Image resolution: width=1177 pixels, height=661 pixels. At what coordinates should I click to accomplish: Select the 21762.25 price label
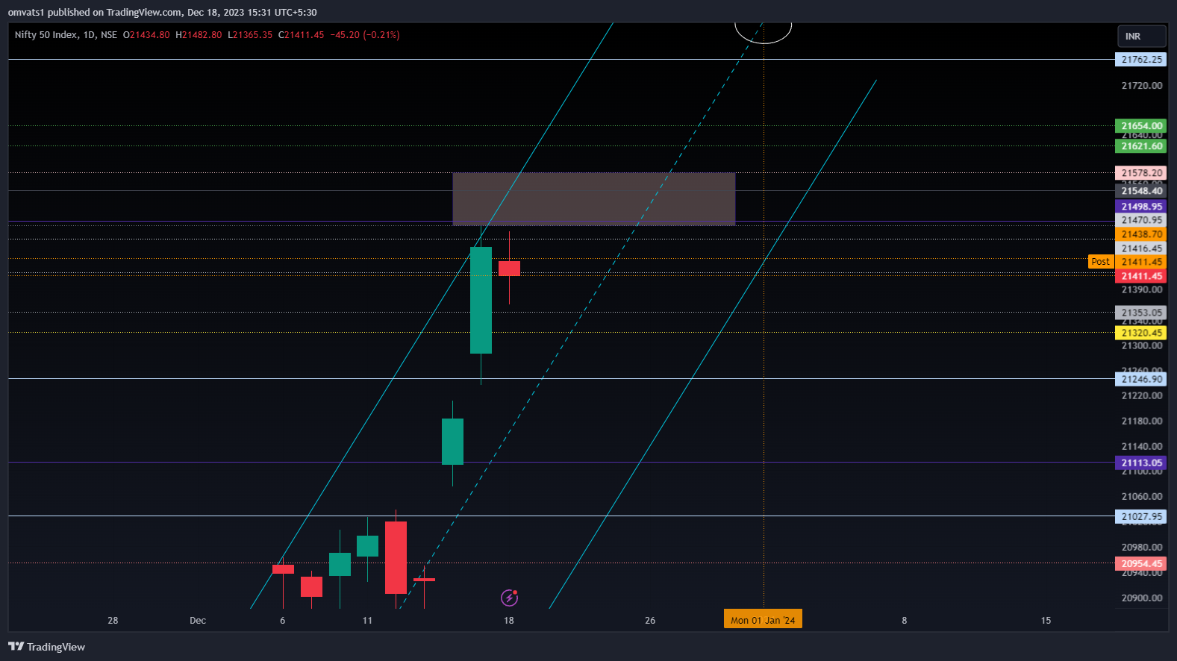[1141, 60]
